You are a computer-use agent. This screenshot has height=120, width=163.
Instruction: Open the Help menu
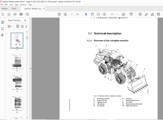click(x=30, y=5)
